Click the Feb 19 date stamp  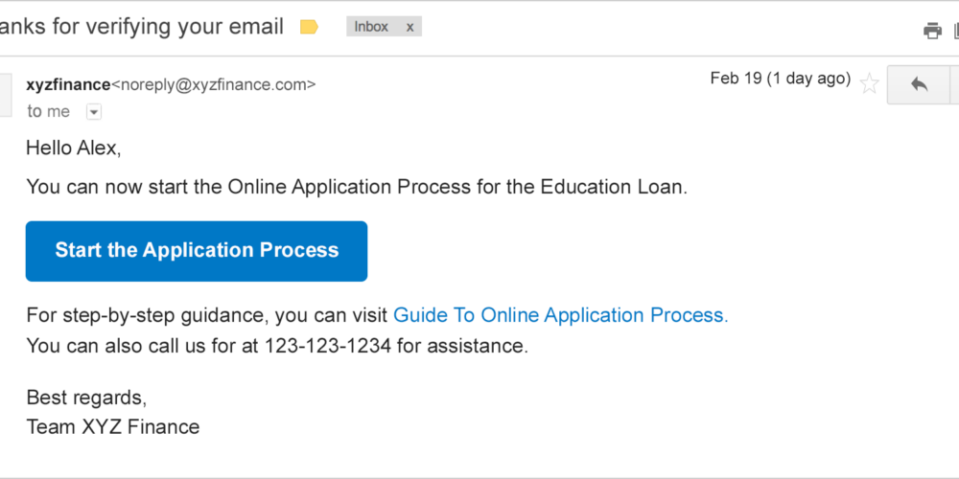[781, 79]
